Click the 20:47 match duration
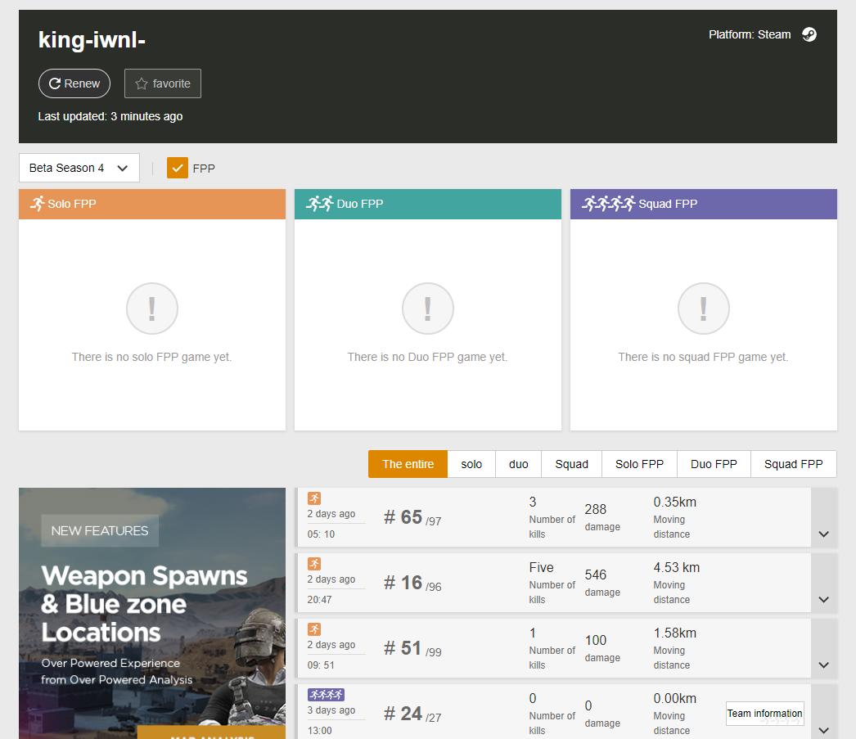Viewport: 856px width, 739px height. pos(319,600)
